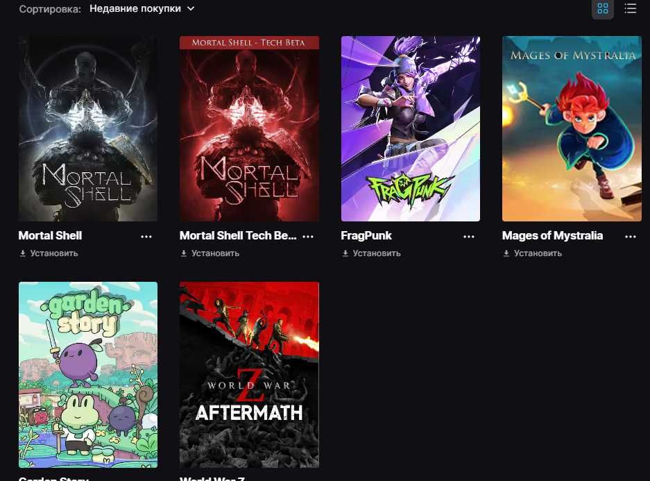Open three-dot menu for FragPunk
650x481 pixels.
(x=469, y=237)
